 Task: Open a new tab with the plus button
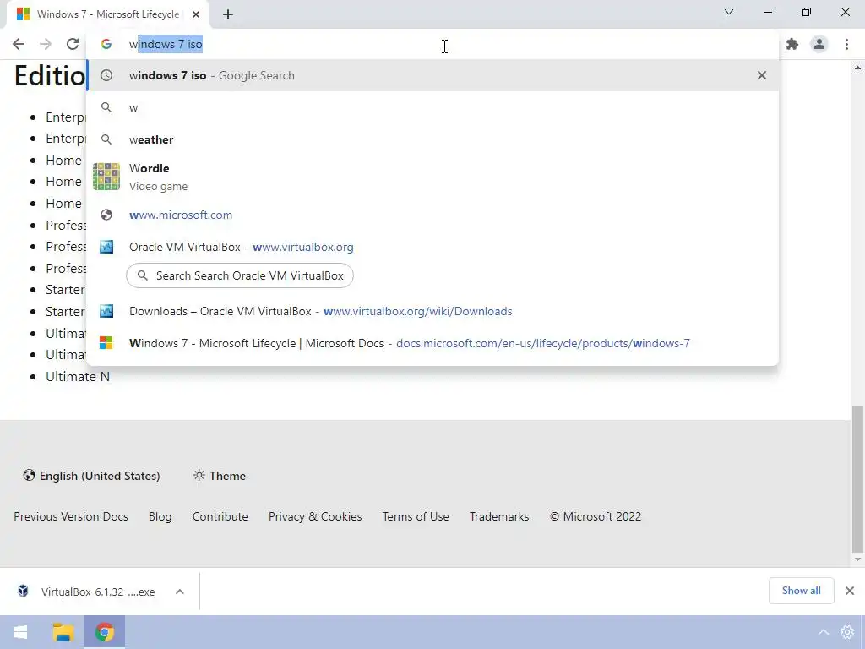[x=228, y=14]
